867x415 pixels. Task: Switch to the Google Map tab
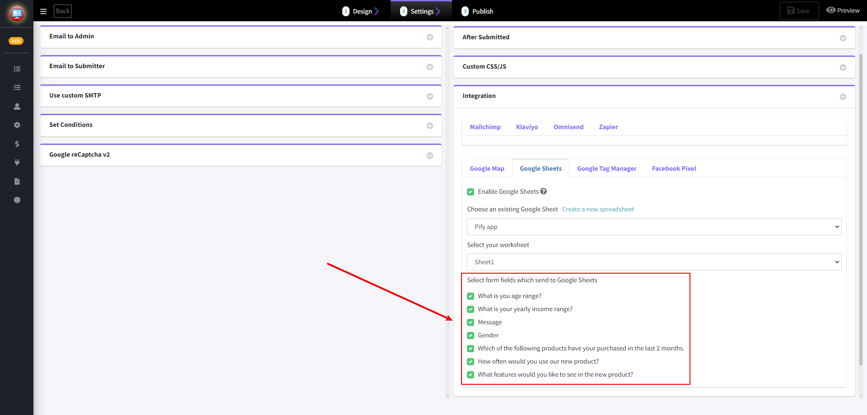click(487, 168)
